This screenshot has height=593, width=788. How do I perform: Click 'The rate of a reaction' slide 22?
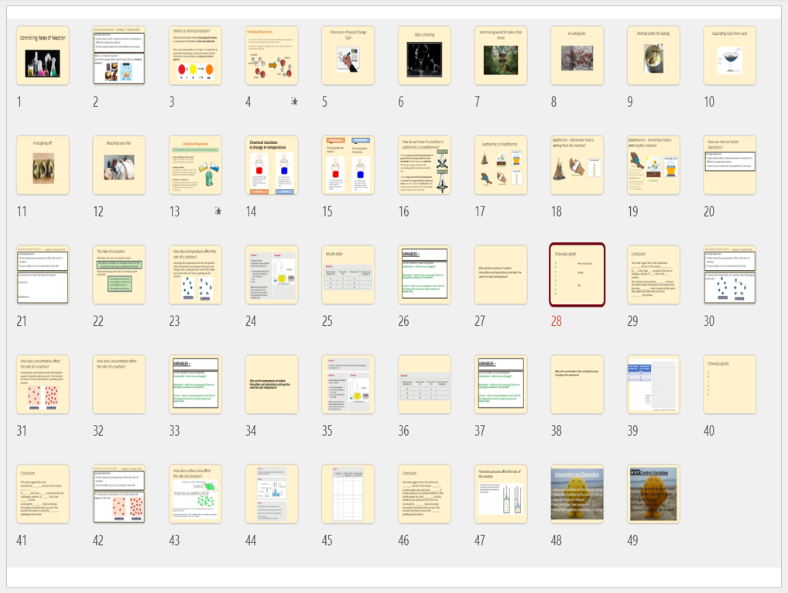pyautogui.click(x=119, y=275)
